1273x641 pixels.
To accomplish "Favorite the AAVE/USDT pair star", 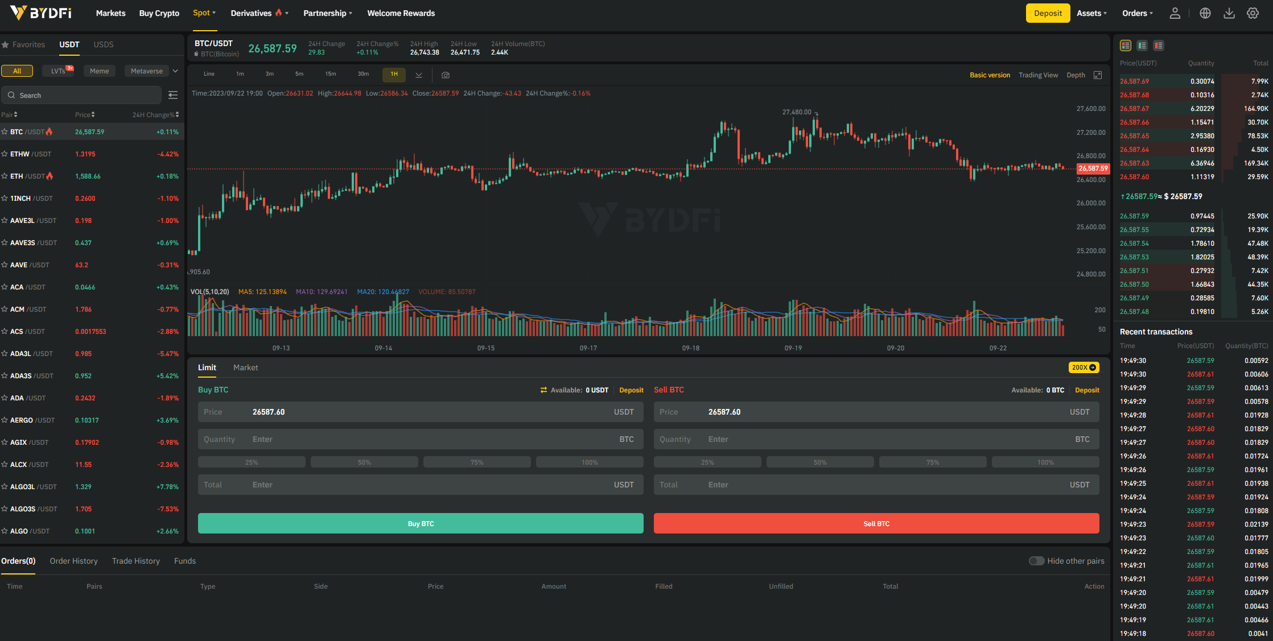I will [5, 265].
